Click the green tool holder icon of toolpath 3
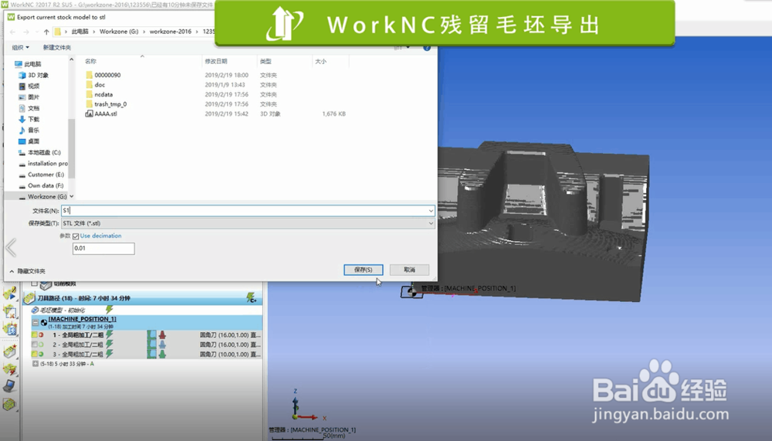772x441 pixels. point(162,354)
